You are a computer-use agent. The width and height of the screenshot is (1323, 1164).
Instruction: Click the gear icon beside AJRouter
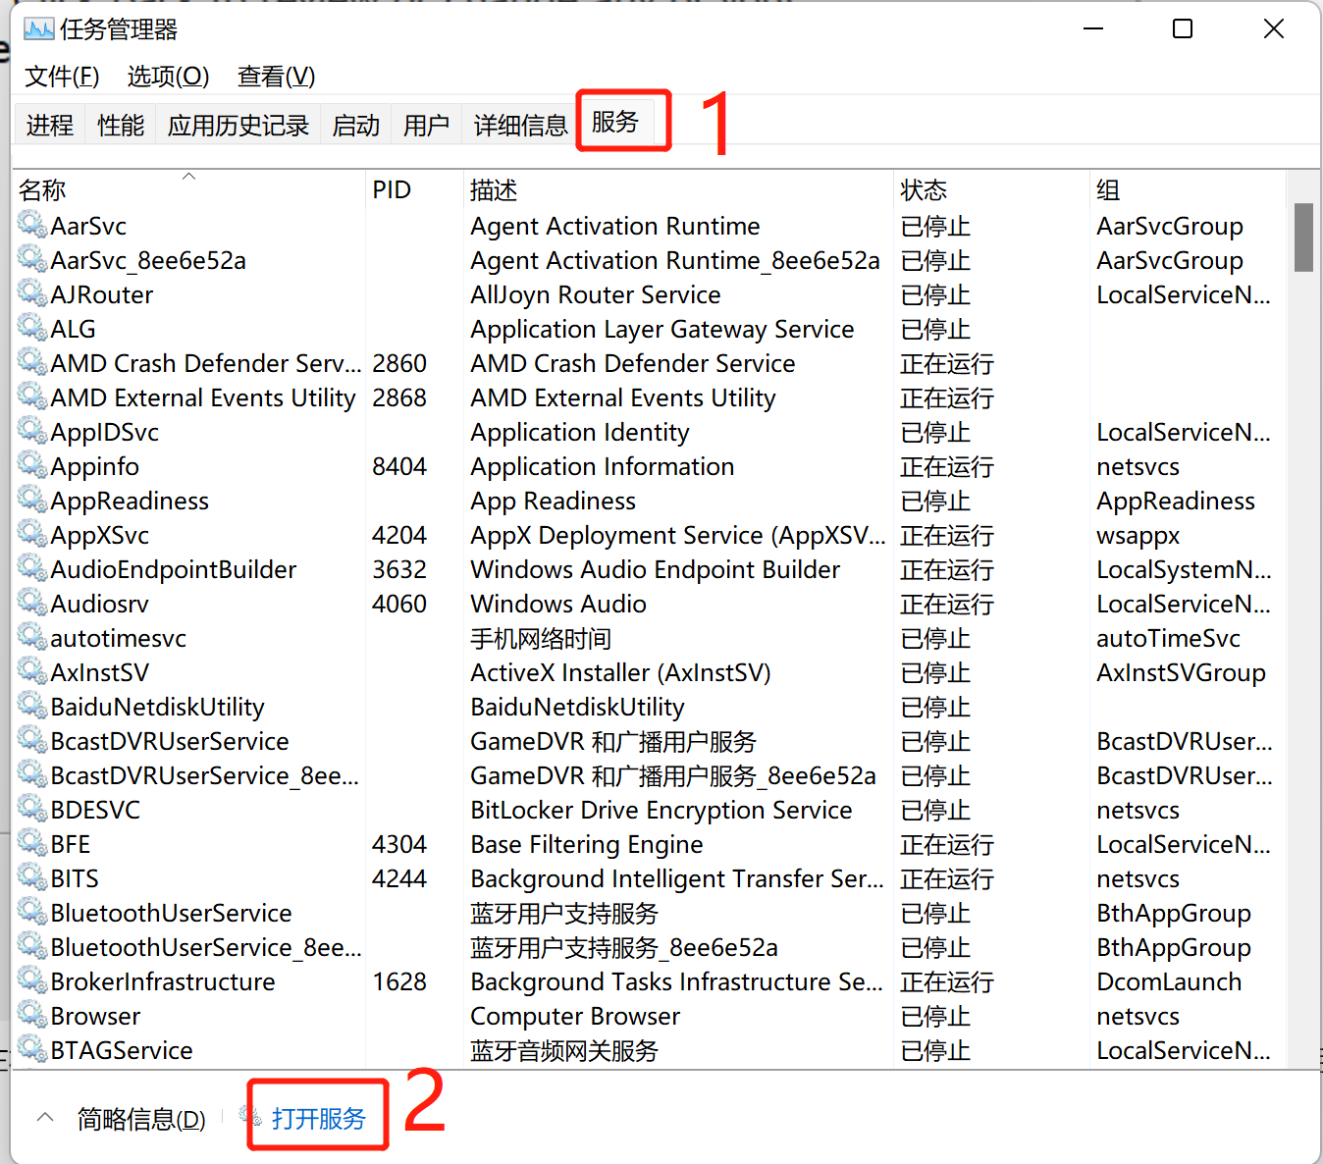[x=32, y=293]
